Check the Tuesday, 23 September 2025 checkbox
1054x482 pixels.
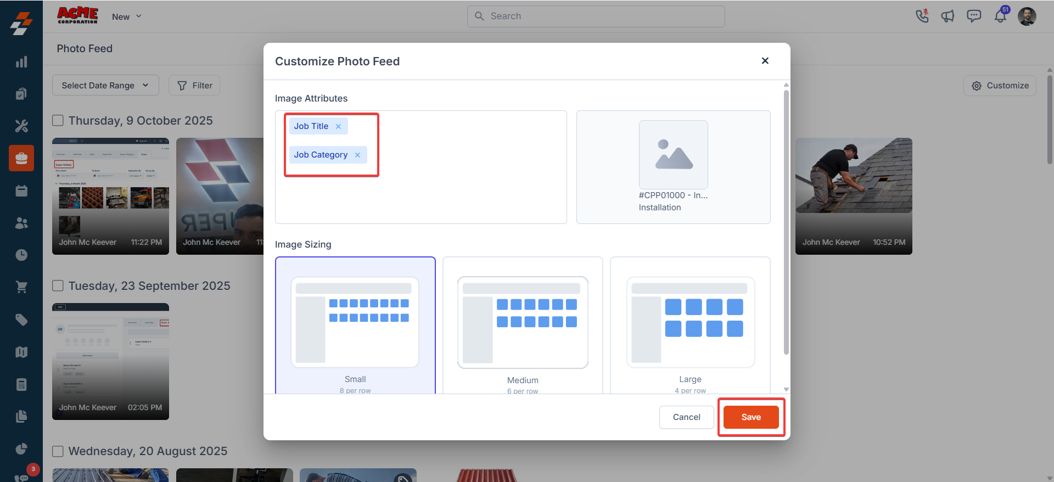(58, 285)
